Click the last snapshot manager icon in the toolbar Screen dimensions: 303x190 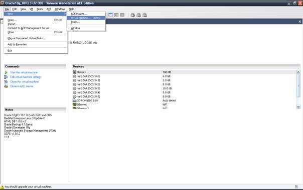145,15
